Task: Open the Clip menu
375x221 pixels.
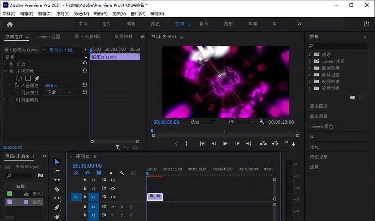Action: click(x=45, y=14)
